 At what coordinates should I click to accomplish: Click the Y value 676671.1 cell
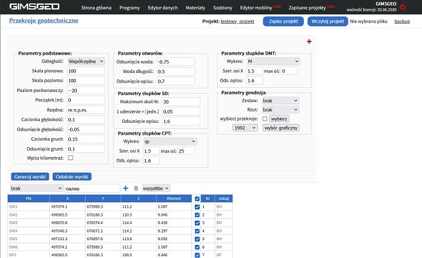coord(103,231)
